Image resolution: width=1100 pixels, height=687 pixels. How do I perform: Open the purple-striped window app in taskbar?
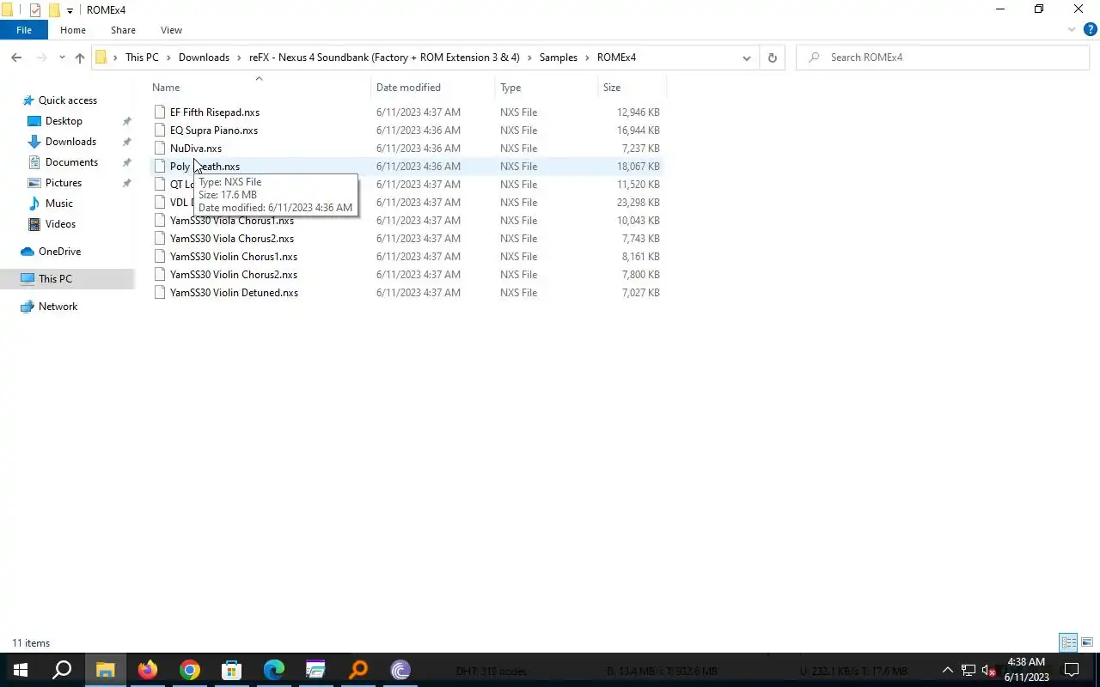[x=316, y=670]
